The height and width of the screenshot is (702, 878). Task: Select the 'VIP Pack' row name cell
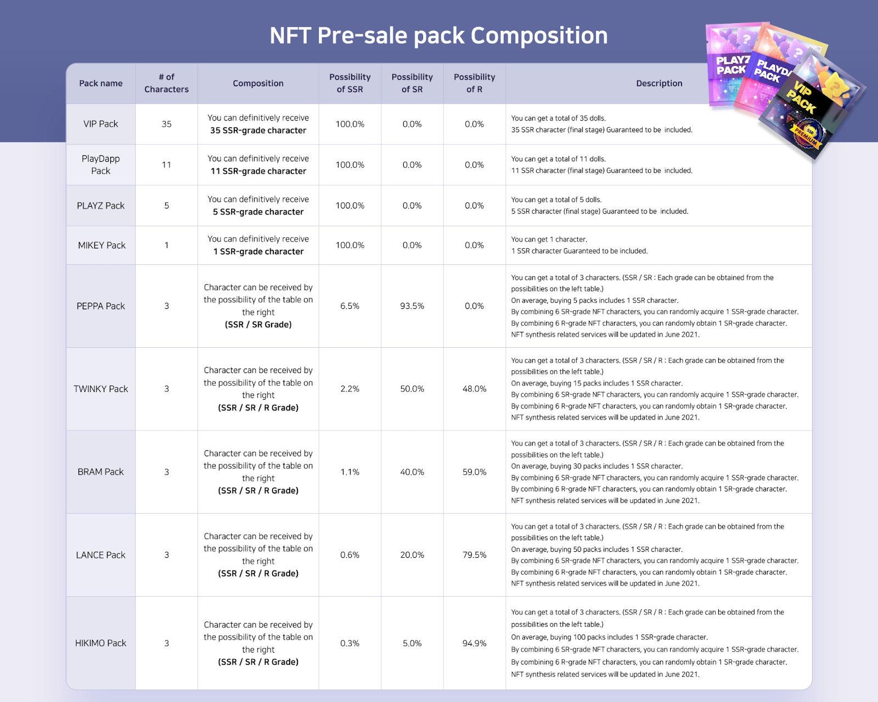pyautogui.click(x=100, y=124)
